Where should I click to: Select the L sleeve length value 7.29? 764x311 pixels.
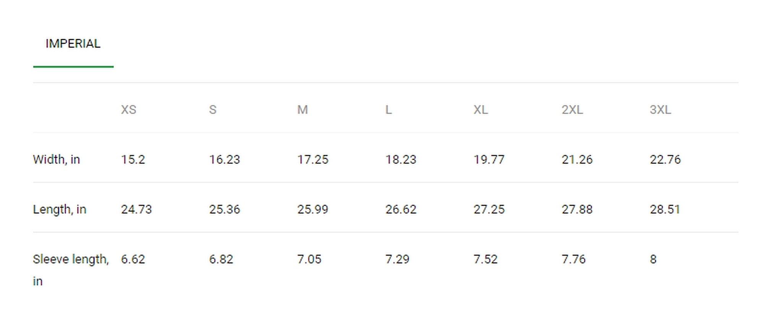(x=397, y=259)
